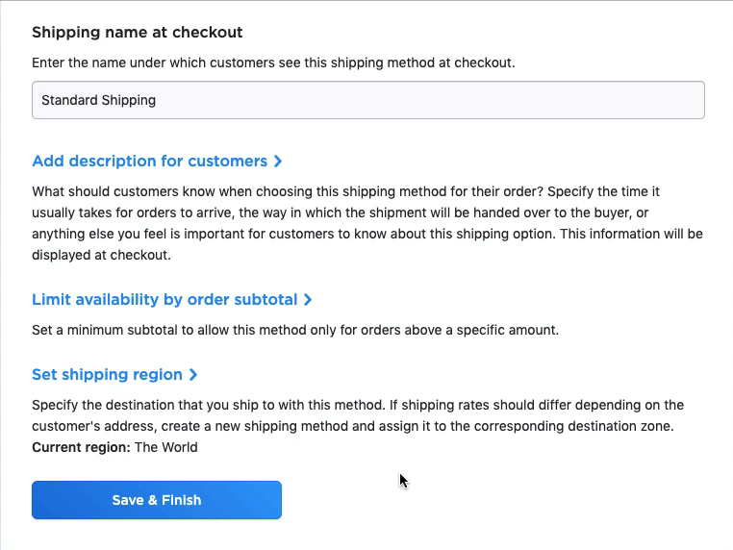Click the paragraph describing customer shipping information
Viewport: 733px width, 550px height.
[x=366, y=212]
